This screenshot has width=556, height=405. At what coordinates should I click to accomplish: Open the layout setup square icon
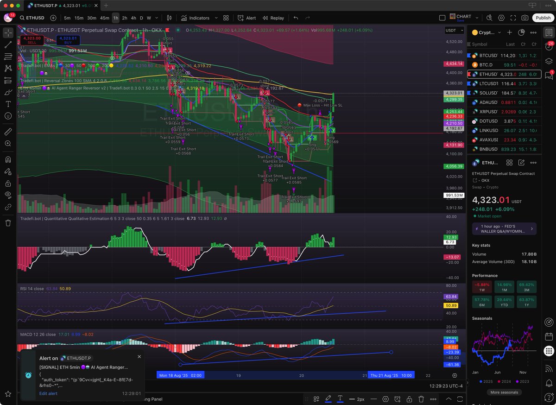click(x=442, y=18)
